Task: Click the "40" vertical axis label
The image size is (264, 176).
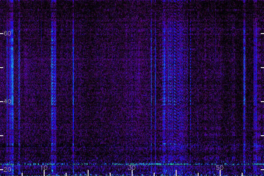Action: point(7,101)
